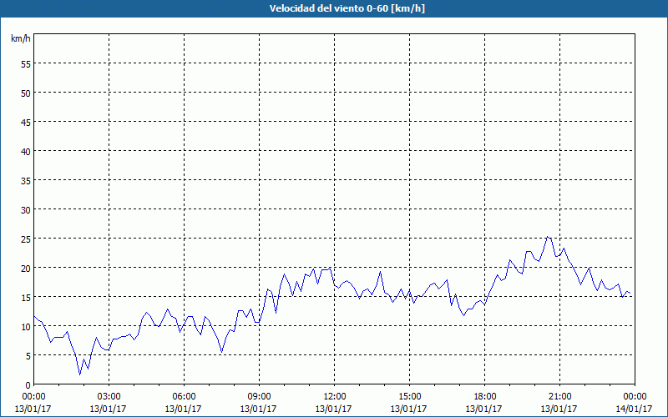Click the date label "14/01/17"
This screenshot has width=668, height=417.
(634, 409)
